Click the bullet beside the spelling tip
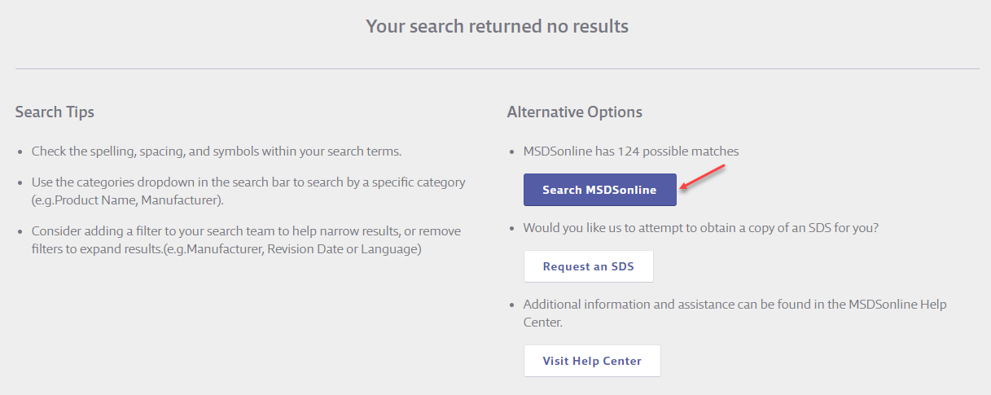 click(x=20, y=152)
